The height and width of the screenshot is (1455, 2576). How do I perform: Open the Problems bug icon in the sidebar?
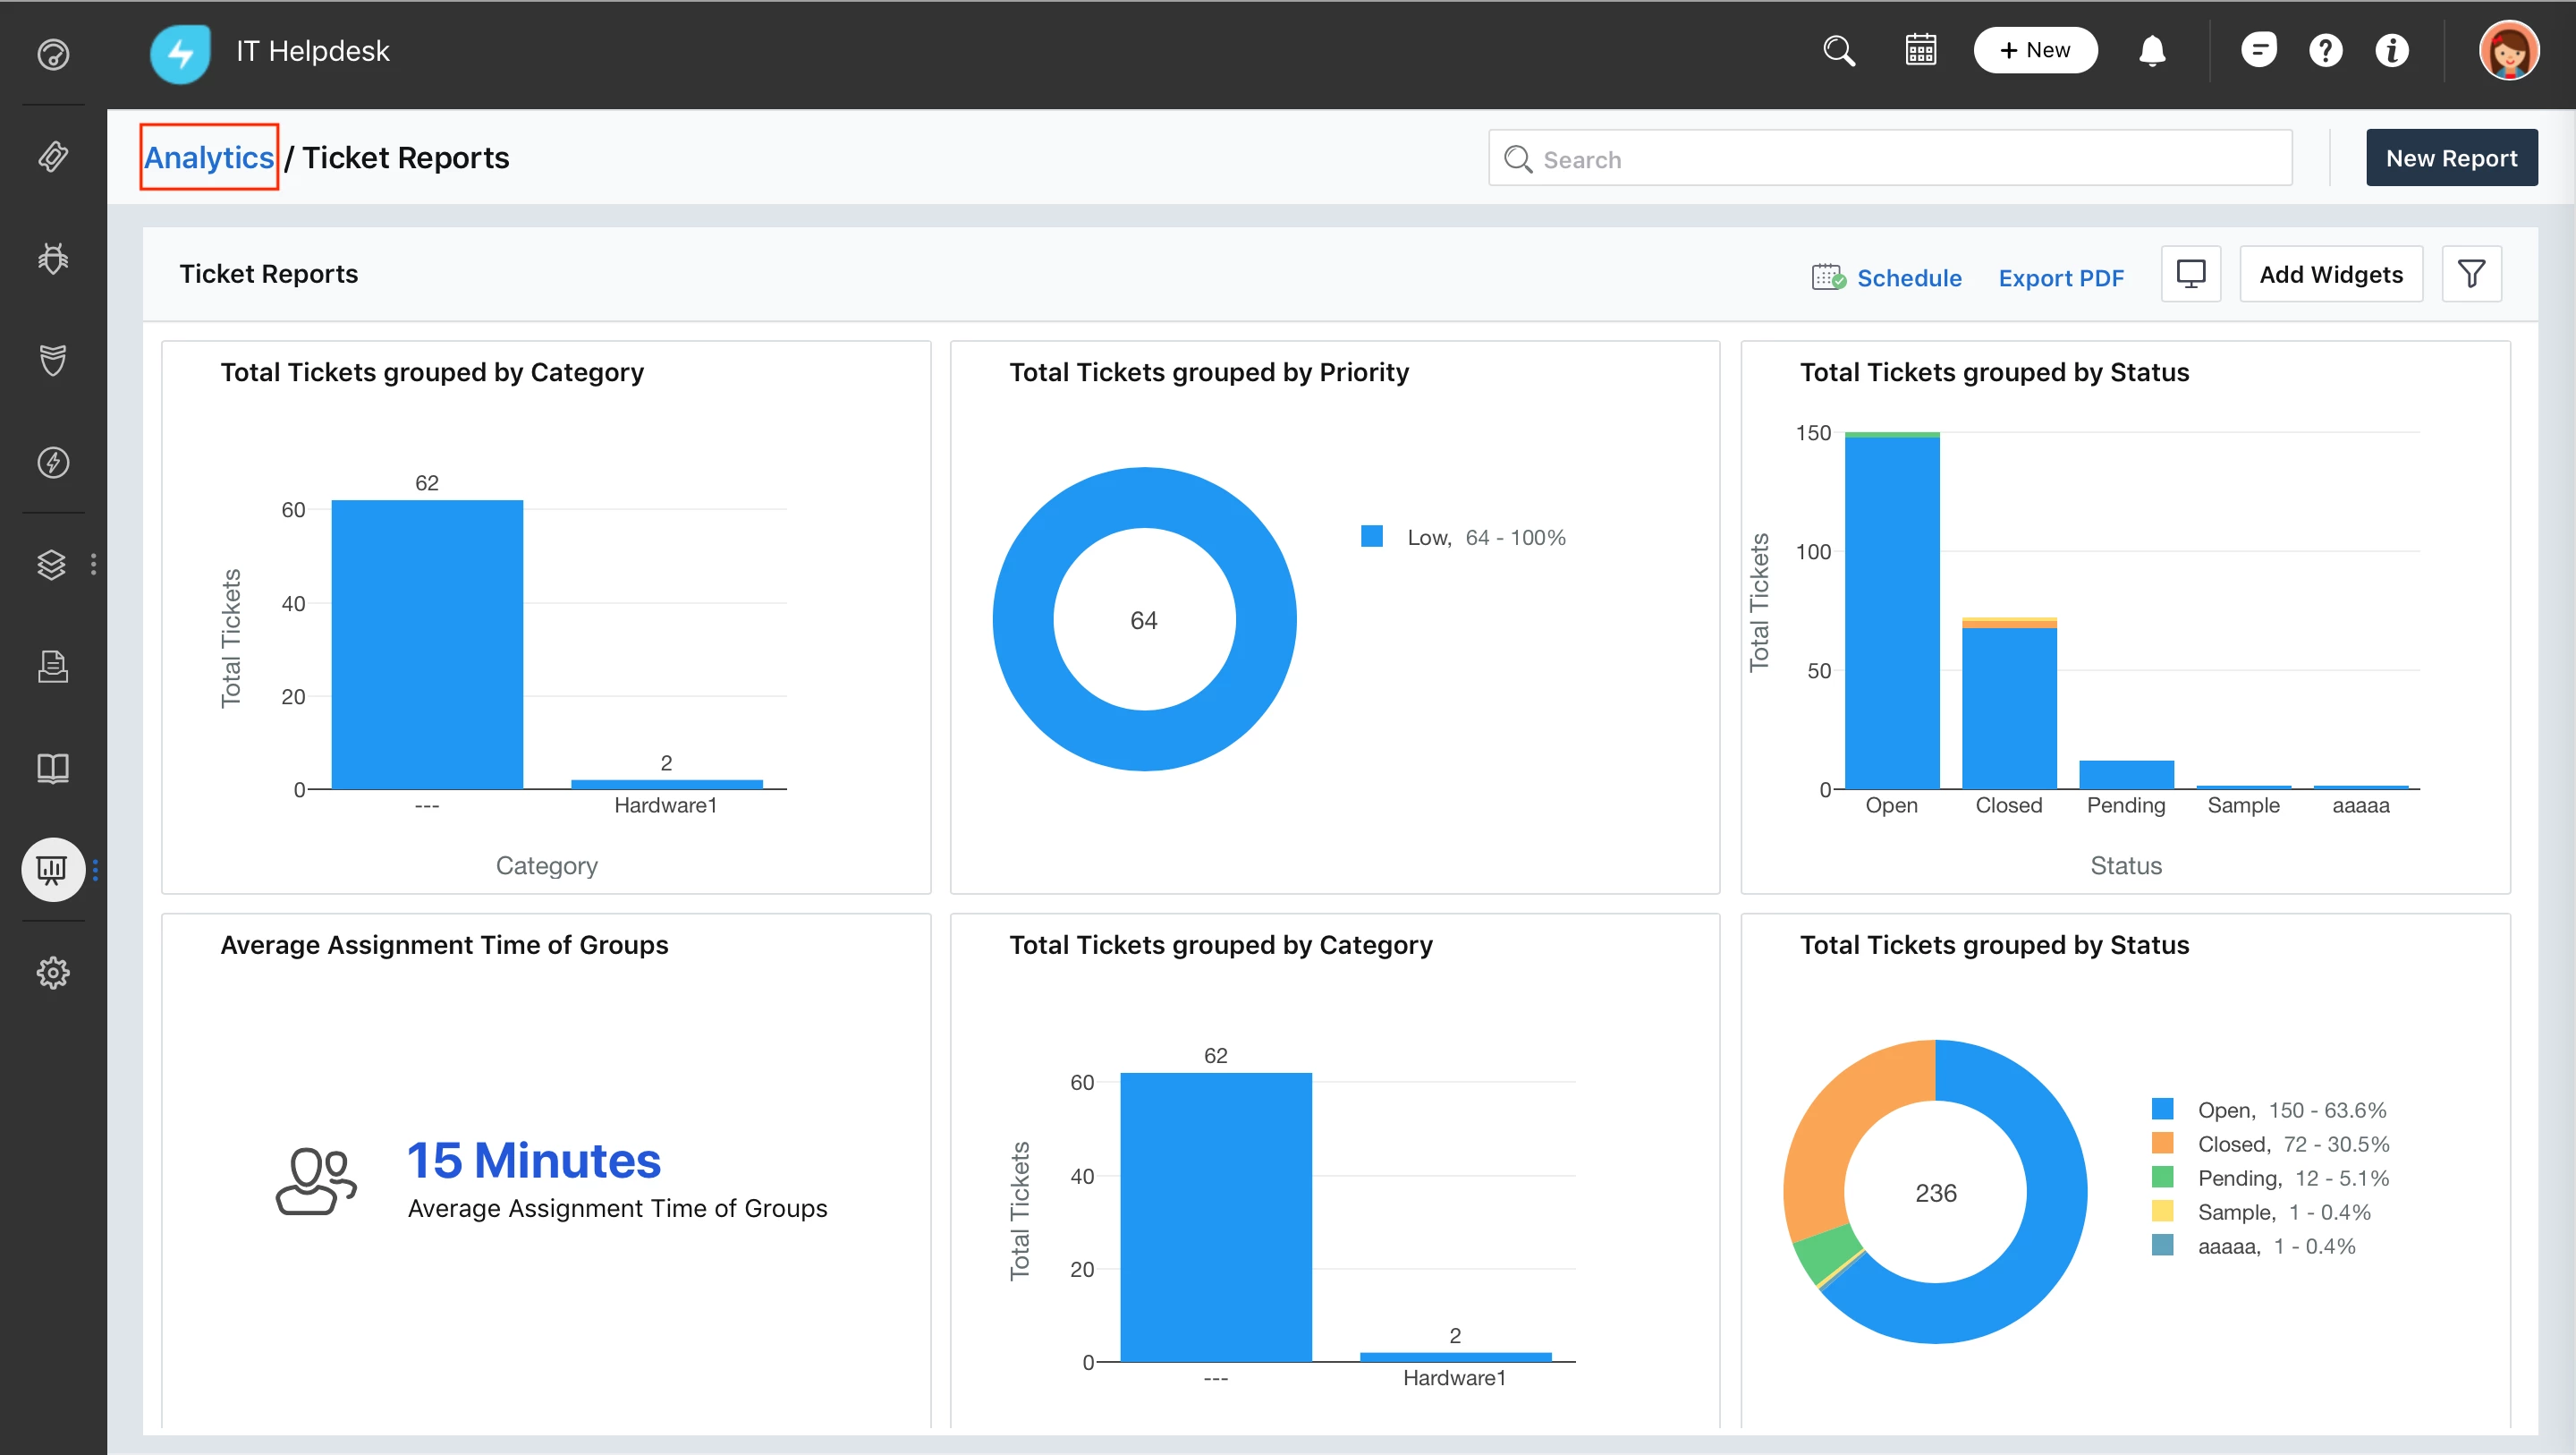[x=53, y=259]
